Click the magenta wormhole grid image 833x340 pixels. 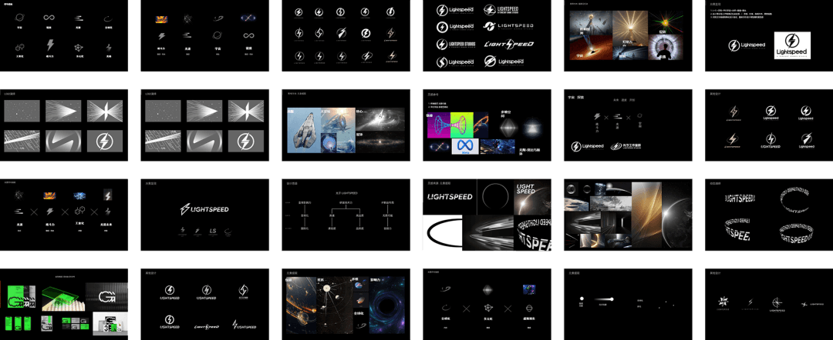coord(438,125)
